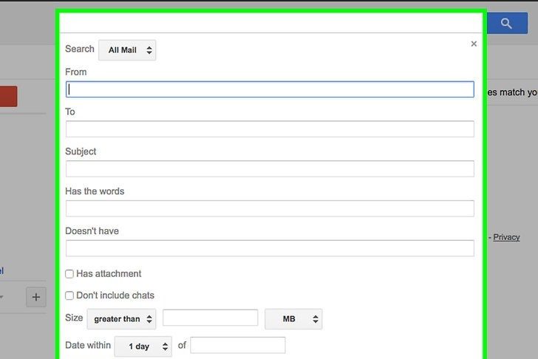This screenshot has width=538, height=359.
Task: Open the Date within 1 day dropdown
Action: [143, 346]
